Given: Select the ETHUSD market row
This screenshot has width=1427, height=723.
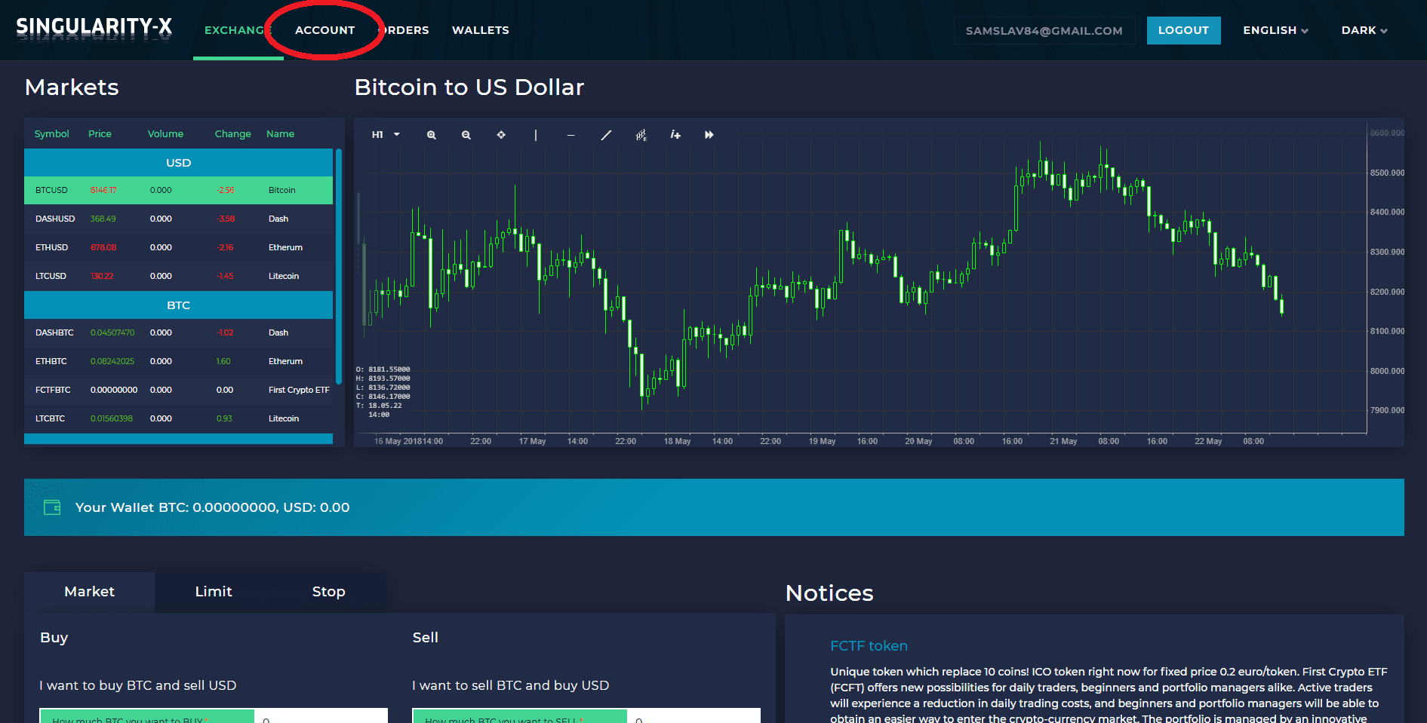Looking at the screenshot, I should (178, 247).
